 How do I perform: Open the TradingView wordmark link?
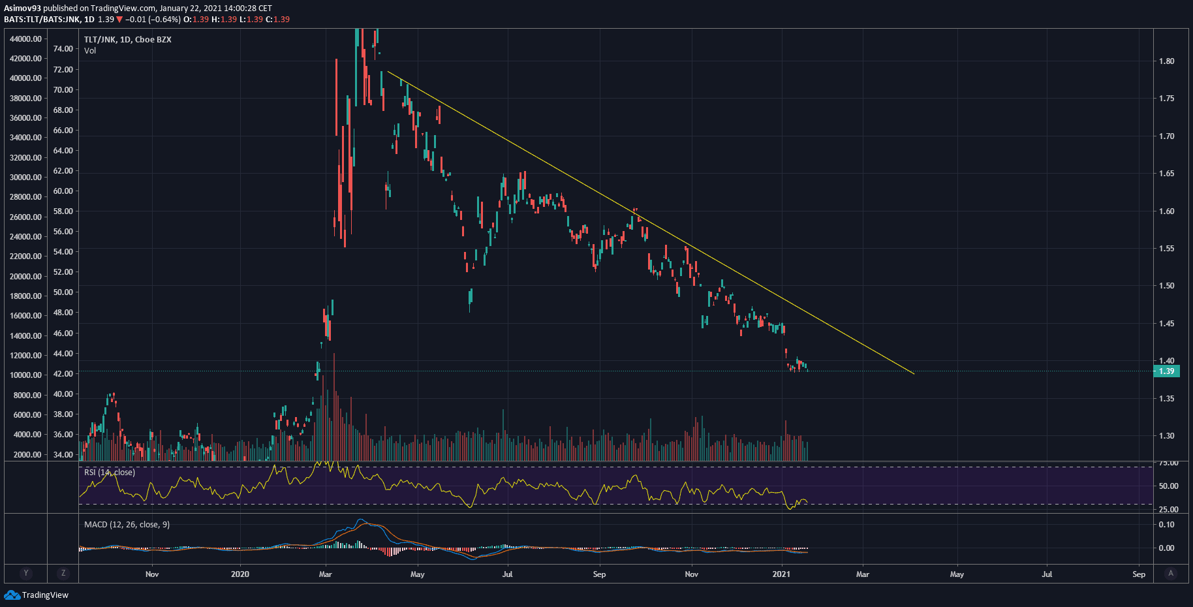[x=45, y=595]
